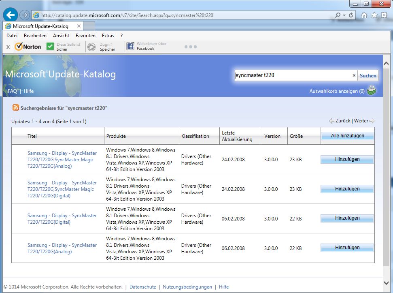This screenshot has height=293, width=393.
Task: Open the Bearbeiten menu
Action: point(35,36)
